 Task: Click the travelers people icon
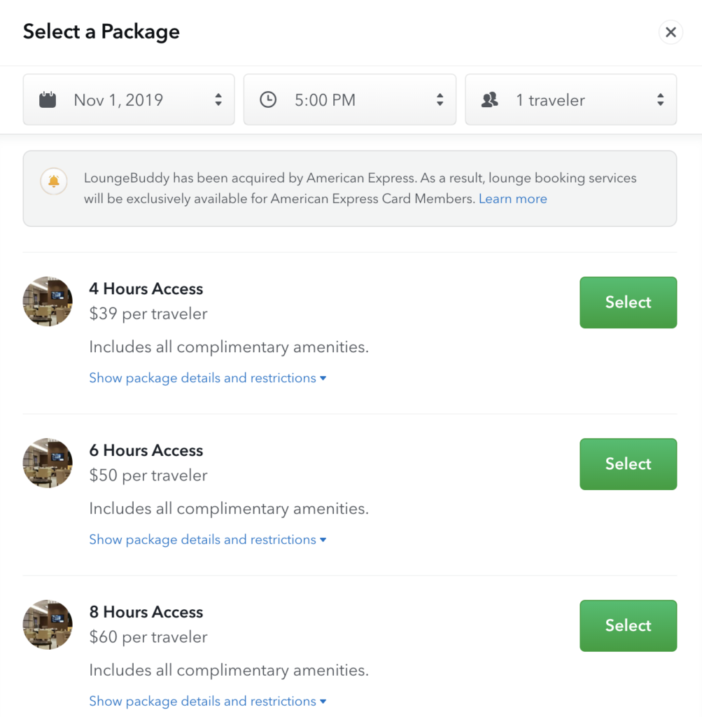490,100
